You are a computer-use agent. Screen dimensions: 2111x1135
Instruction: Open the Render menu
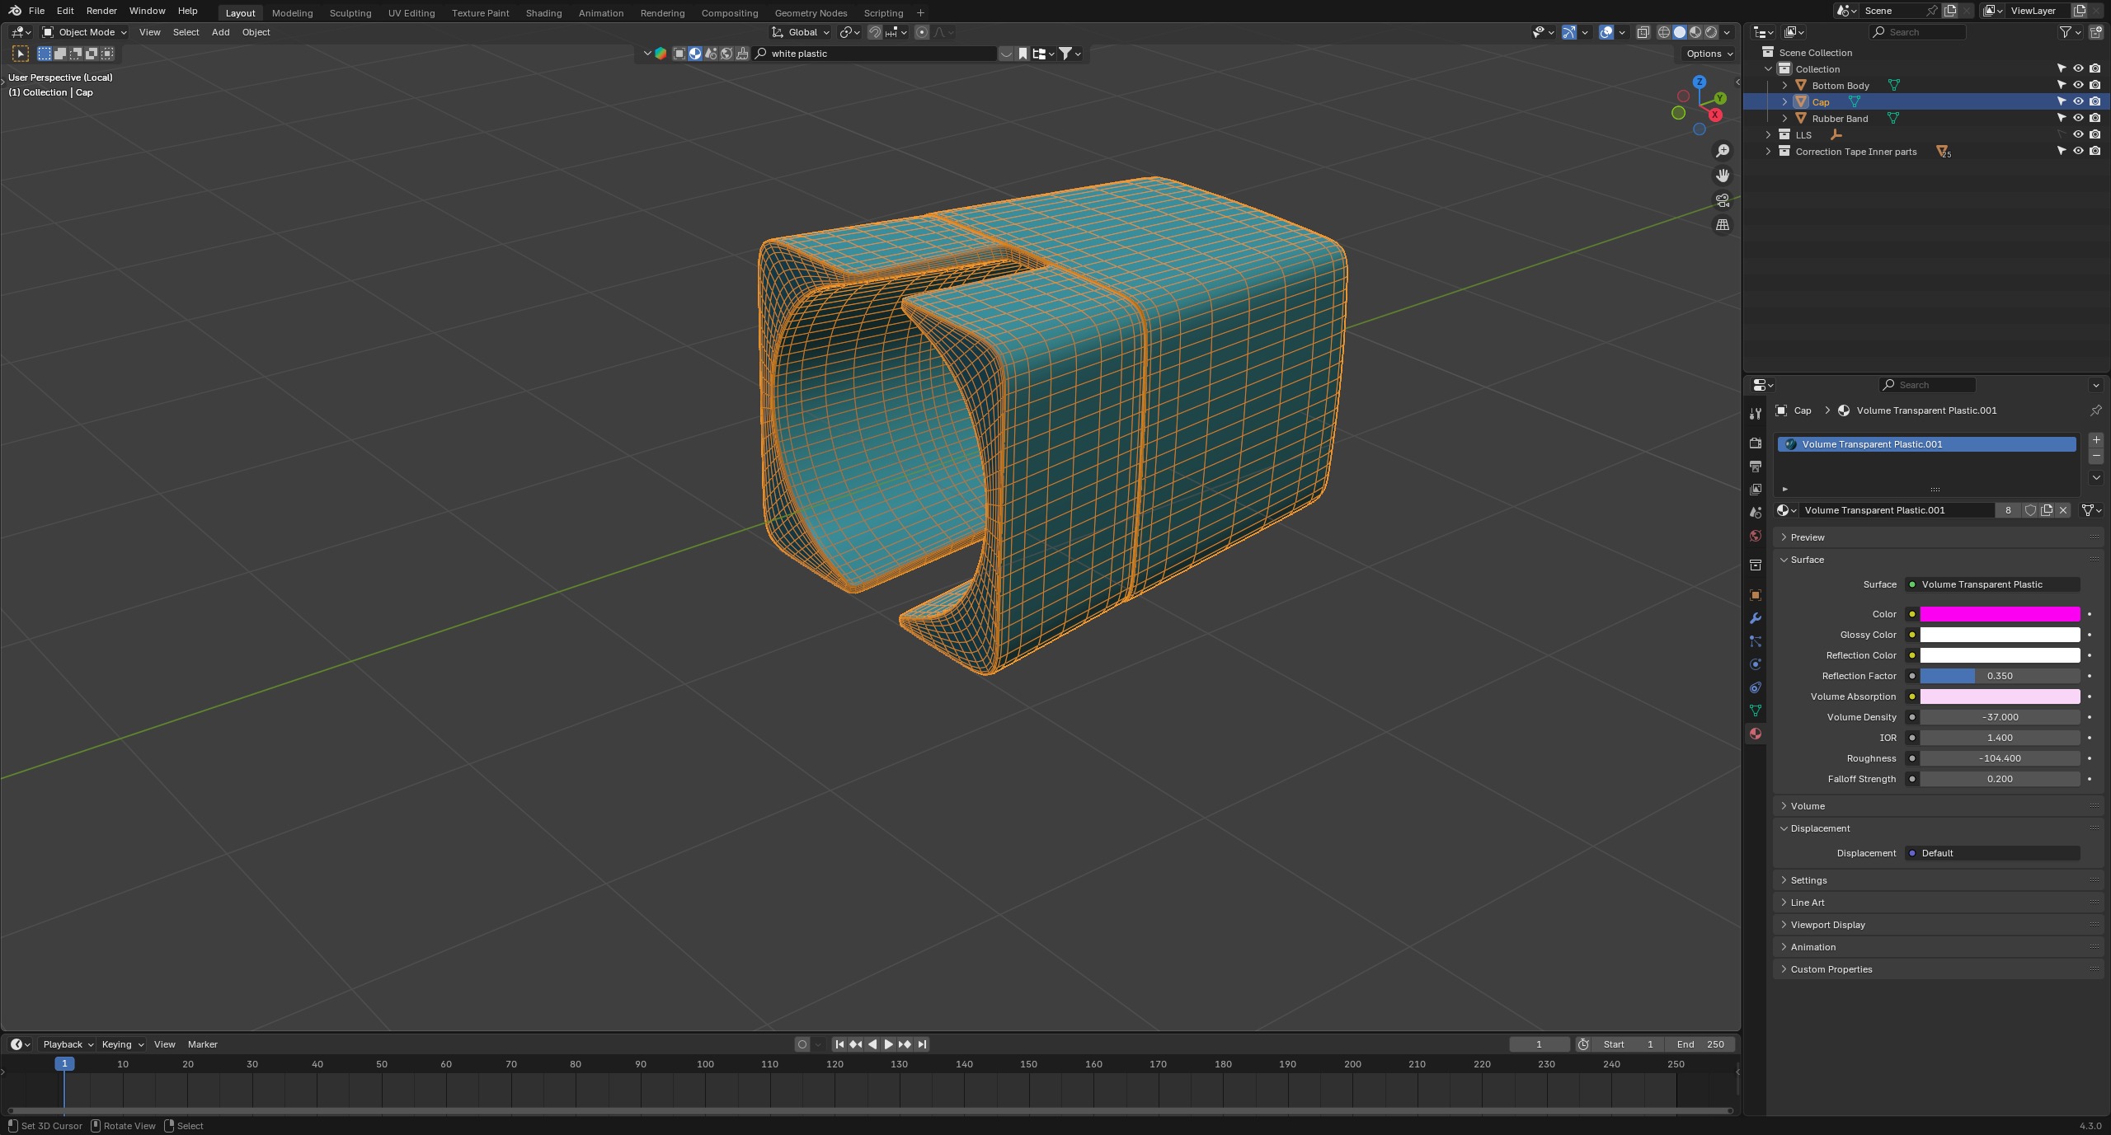tap(101, 11)
